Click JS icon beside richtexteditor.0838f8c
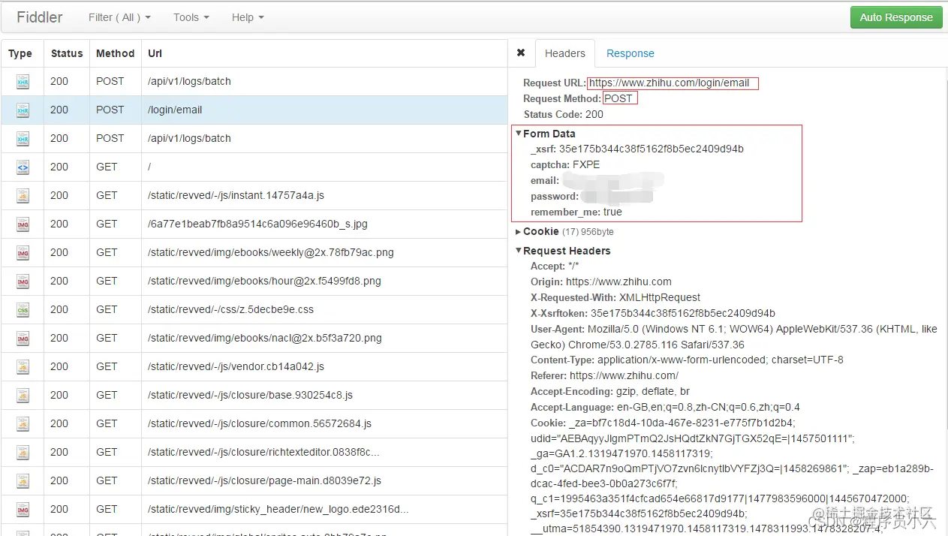The height and width of the screenshot is (536, 948). pos(23,453)
